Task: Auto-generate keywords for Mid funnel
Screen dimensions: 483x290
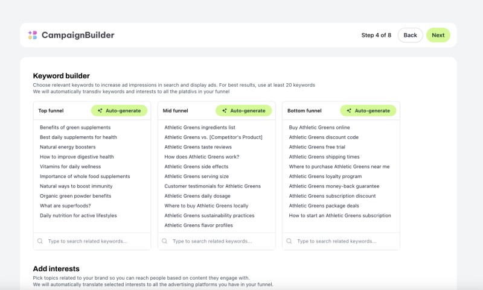Action: coord(244,111)
